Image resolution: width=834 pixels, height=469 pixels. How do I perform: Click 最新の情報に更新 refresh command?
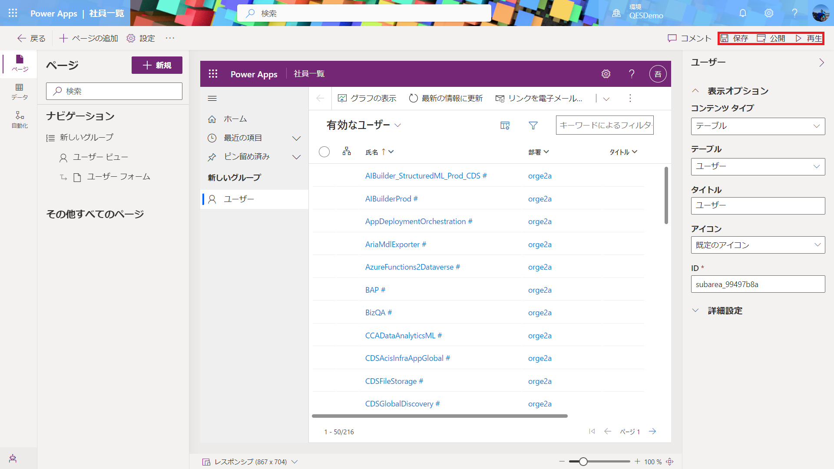click(x=446, y=99)
